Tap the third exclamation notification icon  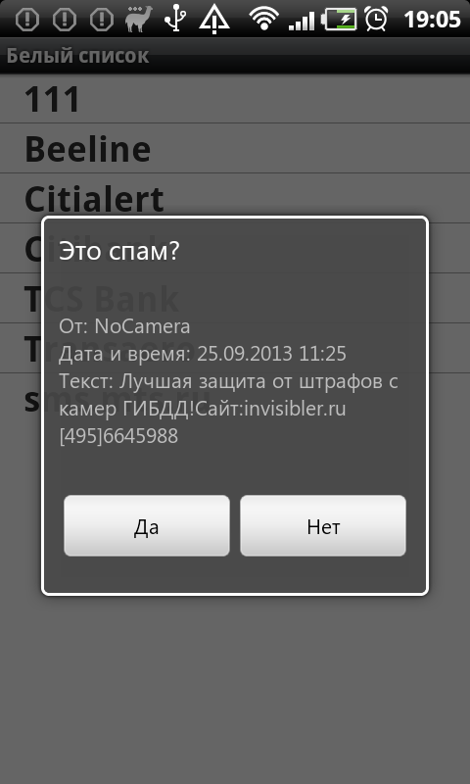(x=102, y=19)
